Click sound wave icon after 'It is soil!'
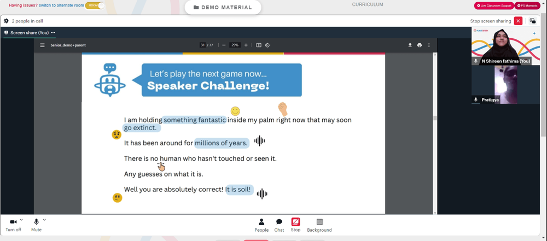This screenshot has height=241, width=547. (x=262, y=193)
